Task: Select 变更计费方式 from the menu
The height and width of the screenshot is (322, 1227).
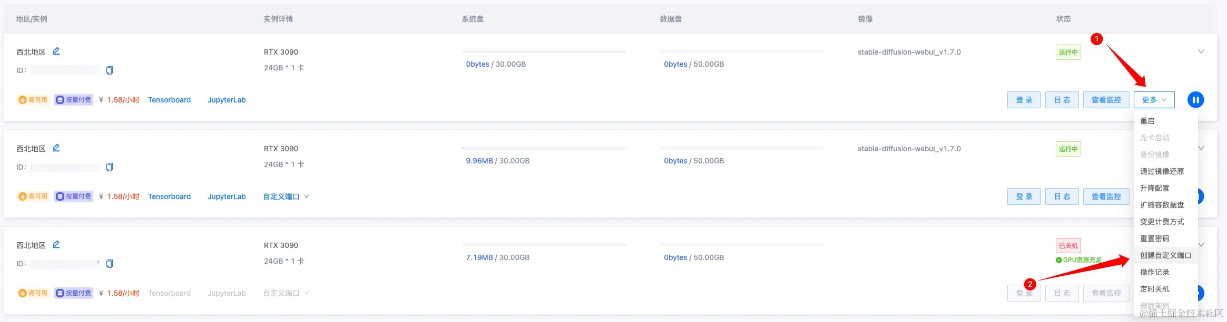Action: pos(1165,222)
